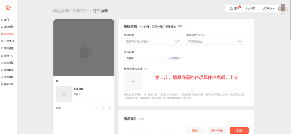Open 营销中心 in the sidebar
Screen dimensions: 291x134
tap(9, 55)
